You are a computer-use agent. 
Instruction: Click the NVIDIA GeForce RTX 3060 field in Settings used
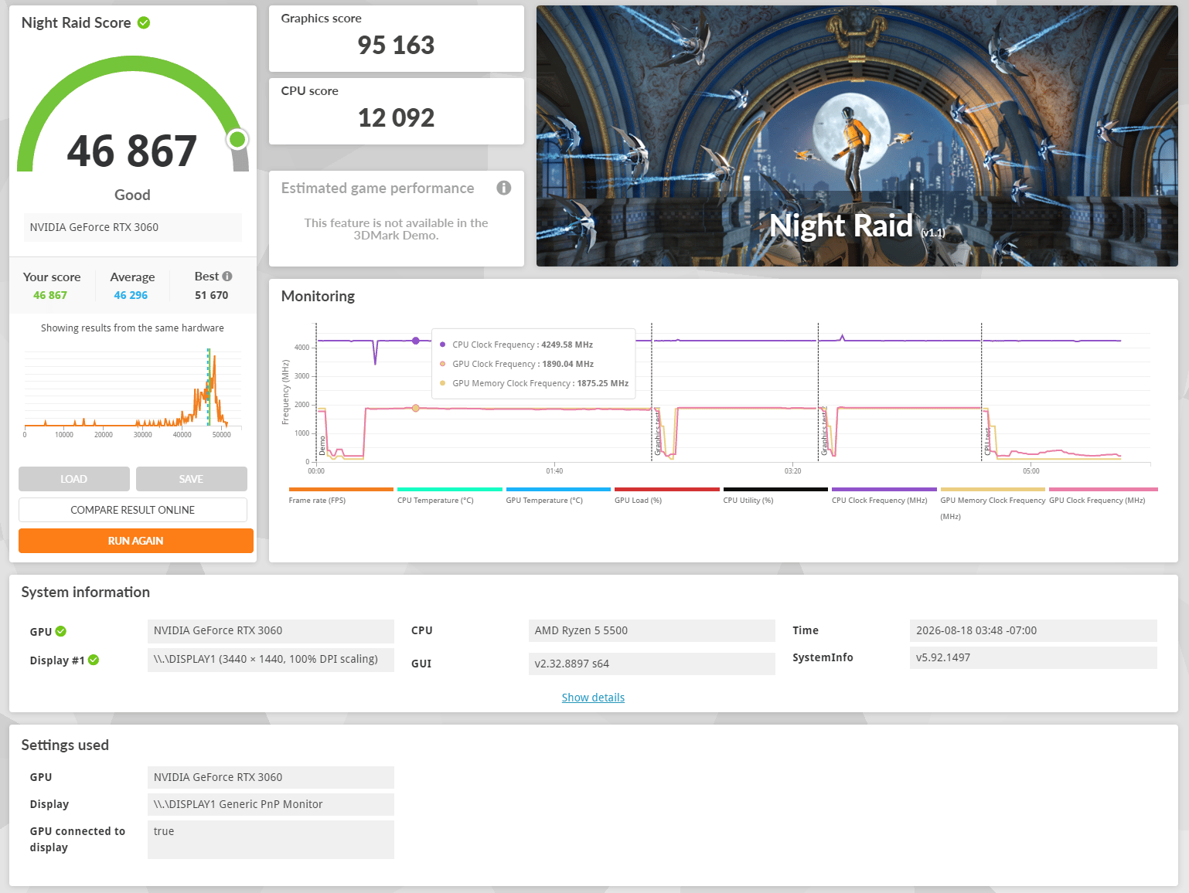point(271,777)
